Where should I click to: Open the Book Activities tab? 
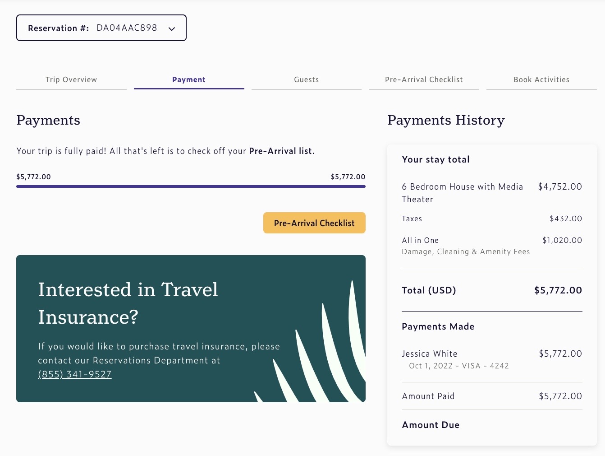tap(541, 80)
